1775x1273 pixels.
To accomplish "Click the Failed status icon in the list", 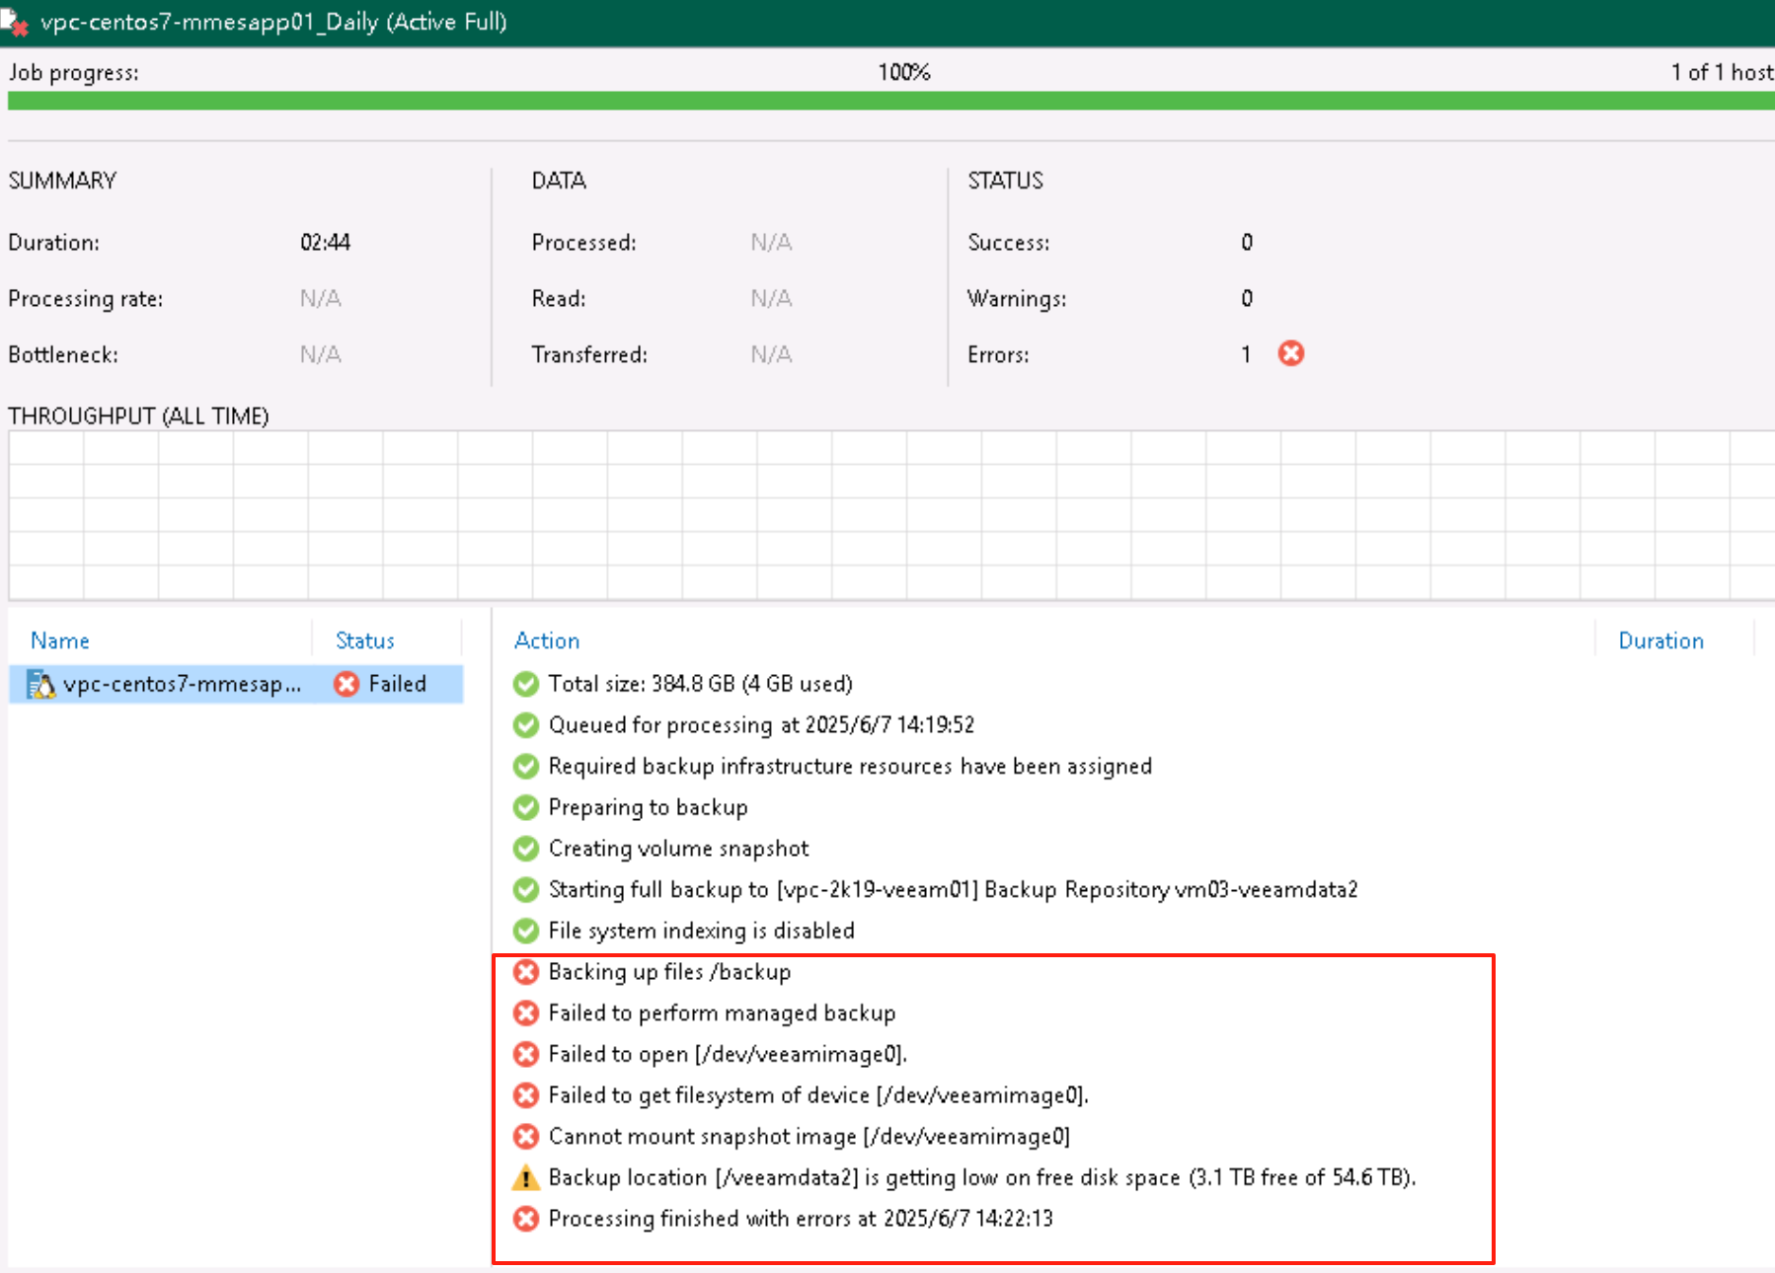I will [347, 684].
